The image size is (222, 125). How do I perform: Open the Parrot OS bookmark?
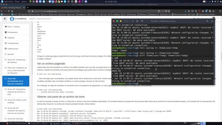click(6, 14)
